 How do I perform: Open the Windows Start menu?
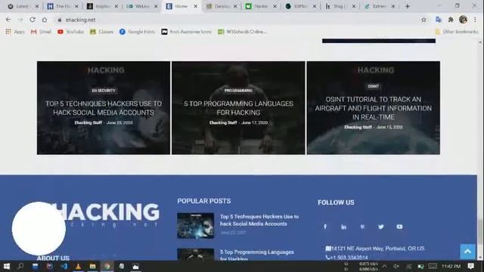7,266
